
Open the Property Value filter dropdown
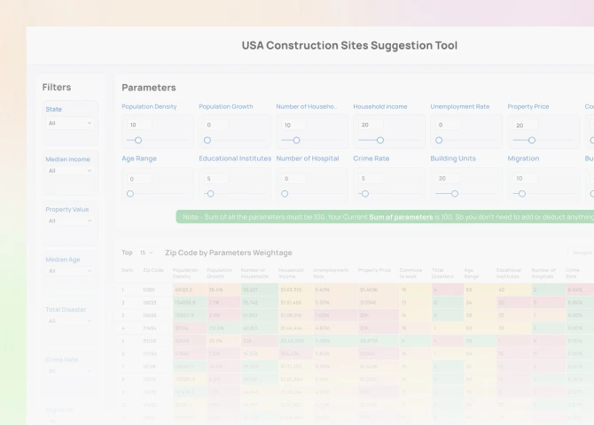point(70,221)
